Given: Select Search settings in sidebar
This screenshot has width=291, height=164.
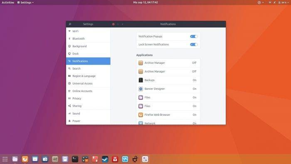Looking at the screenshot, I should [x=88, y=69].
